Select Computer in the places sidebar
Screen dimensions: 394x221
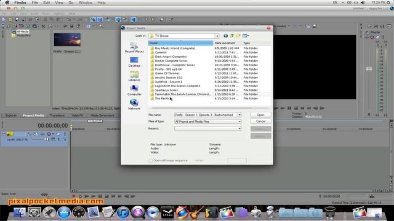point(134,90)
